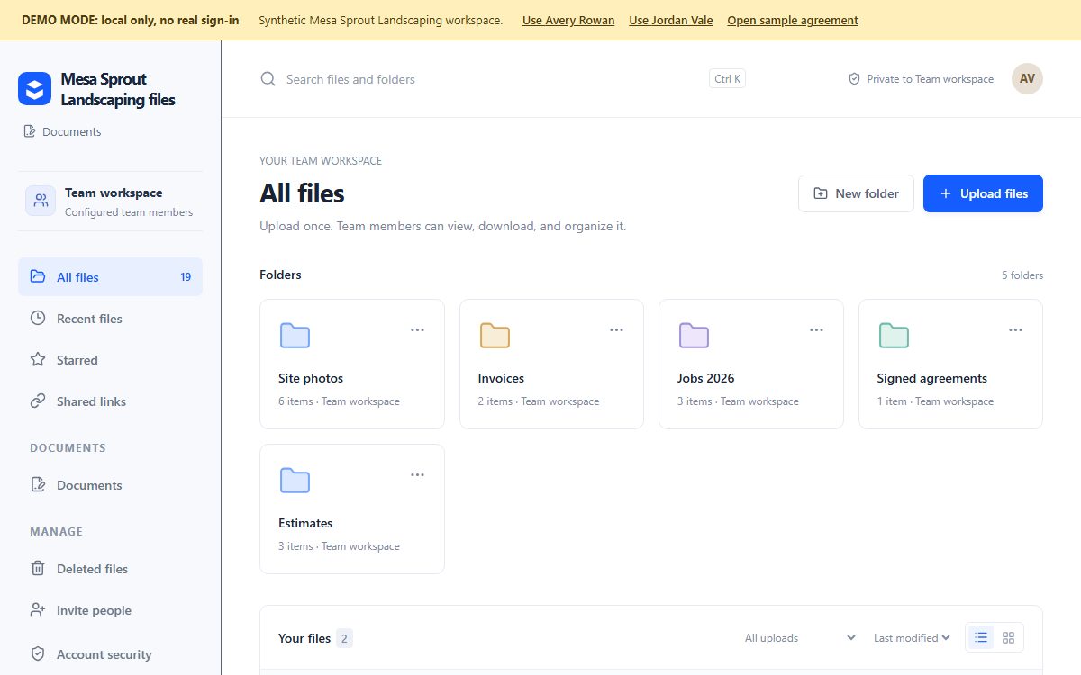The height and width of the screenshot is (675, 1081).
Task: Open Site photos folder options menu
Action: click(417, 330)
